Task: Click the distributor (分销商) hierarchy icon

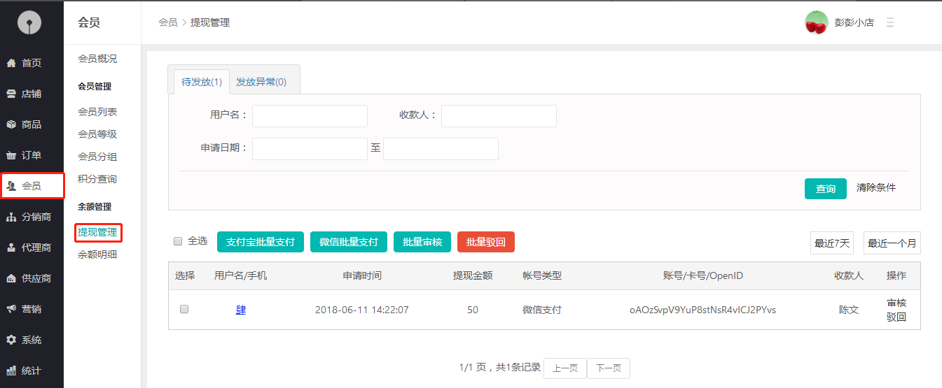Action: tap(11, 217)
